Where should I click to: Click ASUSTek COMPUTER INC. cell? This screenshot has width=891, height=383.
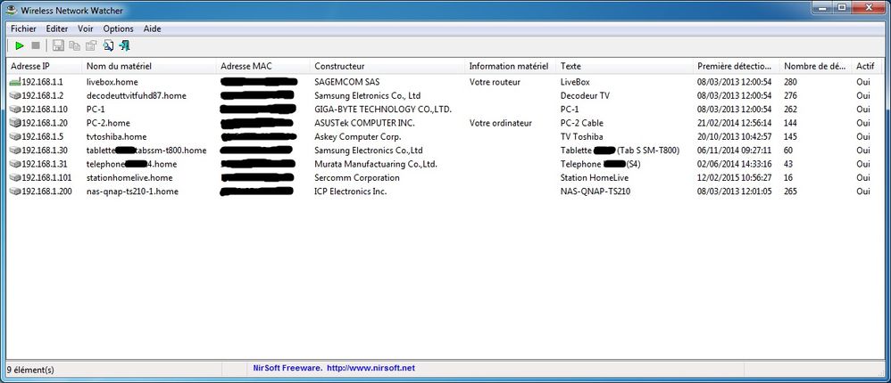click(365, 123)
